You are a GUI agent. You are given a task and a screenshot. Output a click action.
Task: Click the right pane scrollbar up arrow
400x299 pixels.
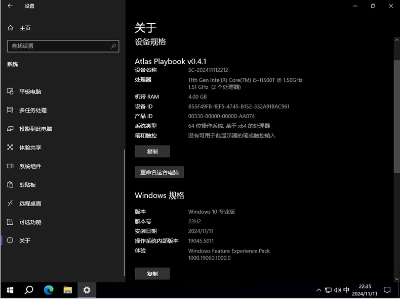[396, 40]
